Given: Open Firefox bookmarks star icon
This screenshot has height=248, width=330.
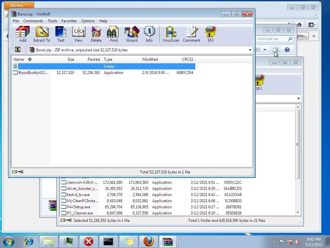Looking at the screenshot, I should (x=312, y=25).
